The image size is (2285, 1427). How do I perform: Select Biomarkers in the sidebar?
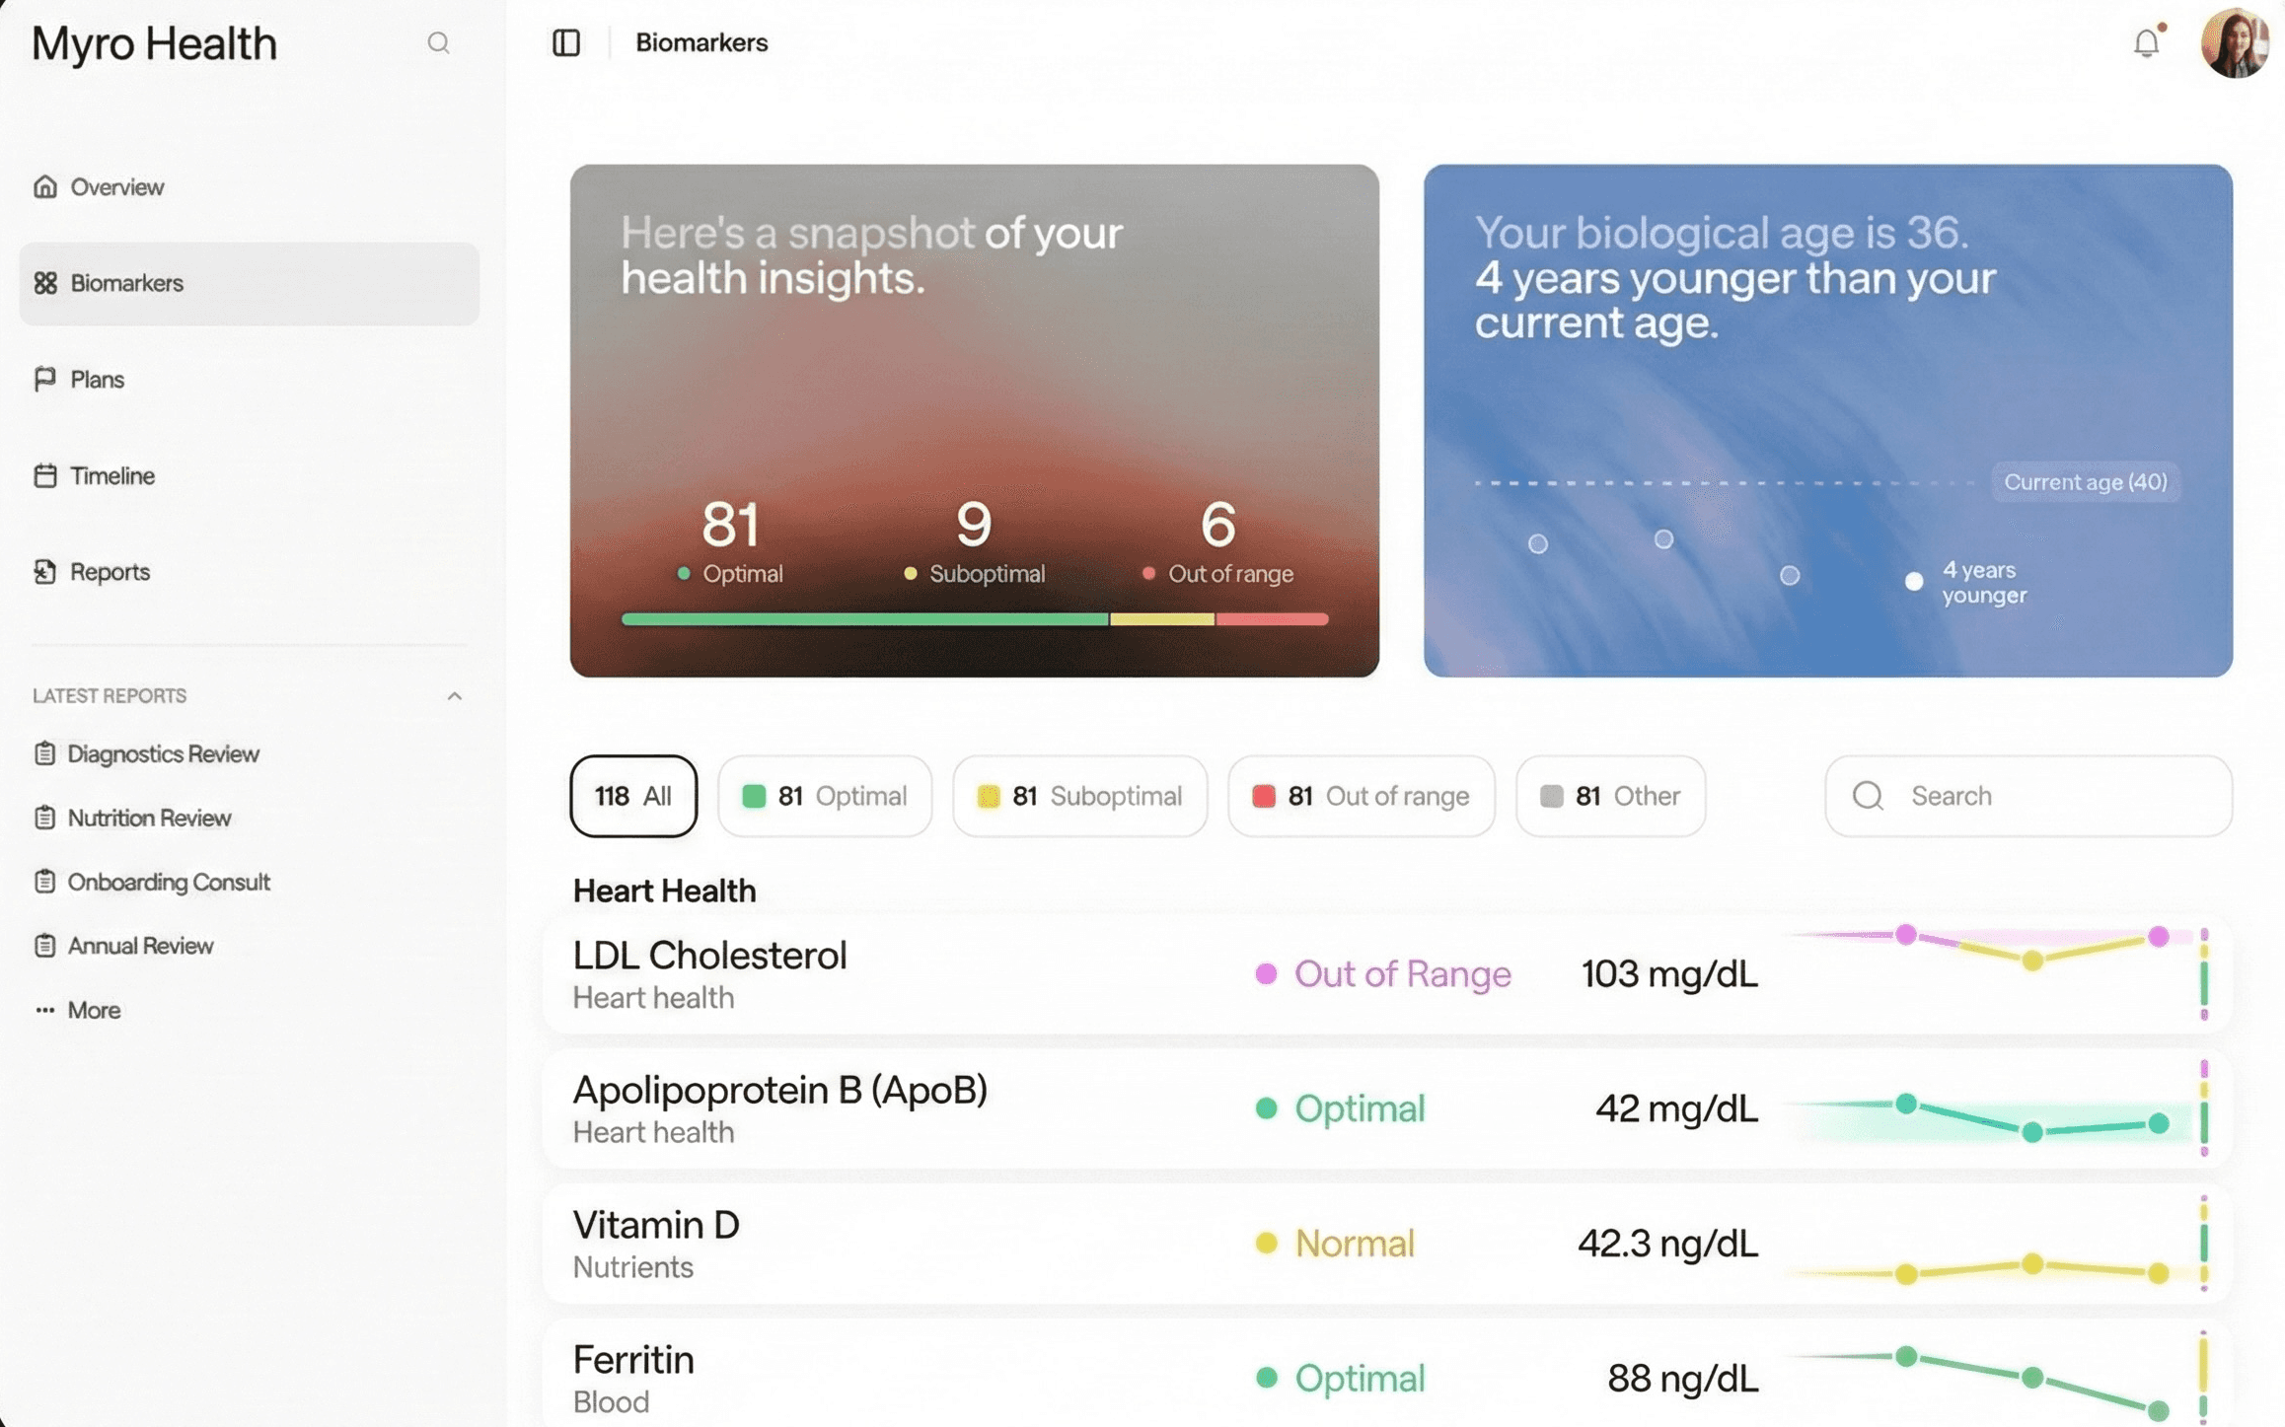(x=249, y=283)
